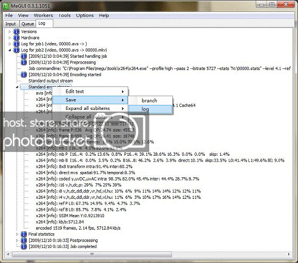Click the info icon beside Encoding started
Screen dimensions: 298x263
(24, 74)
